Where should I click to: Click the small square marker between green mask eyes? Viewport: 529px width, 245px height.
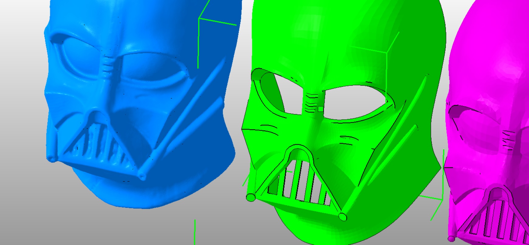(x=321, y=109)
